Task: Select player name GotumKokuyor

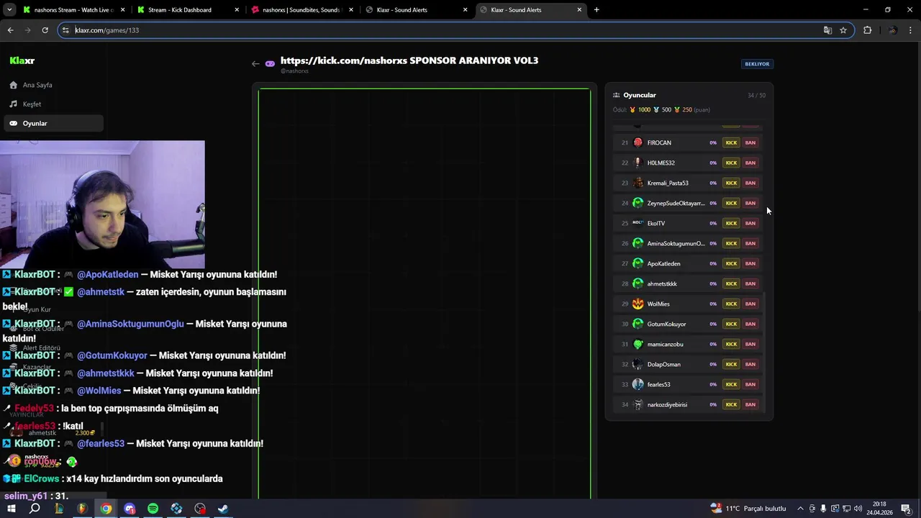Action: pyautogui.click(x=666, y=324)
